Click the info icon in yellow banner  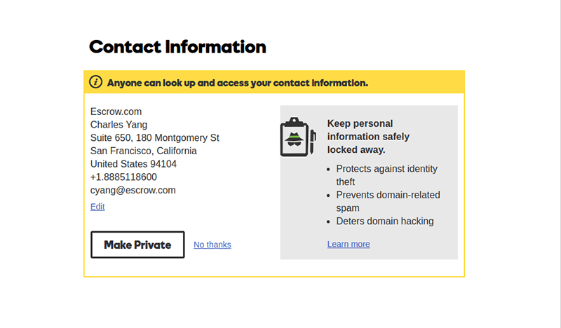click(x=96, y=82)
